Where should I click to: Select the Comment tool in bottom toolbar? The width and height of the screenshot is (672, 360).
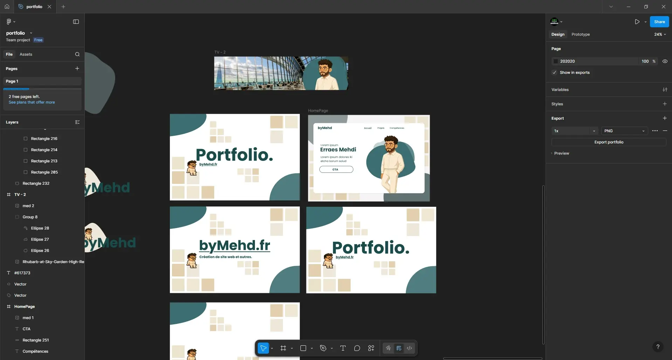click(x=357, y=348)
